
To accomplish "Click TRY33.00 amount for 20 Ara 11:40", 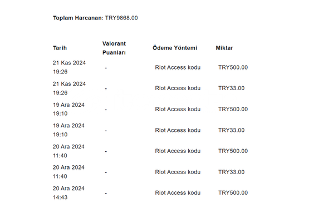I will pos(232,172).
